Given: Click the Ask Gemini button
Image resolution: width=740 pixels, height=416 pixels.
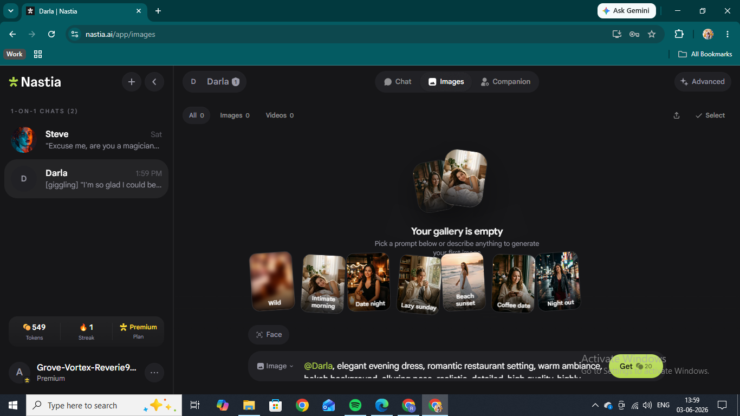Looking at the screenshot, I should [626, 11].
